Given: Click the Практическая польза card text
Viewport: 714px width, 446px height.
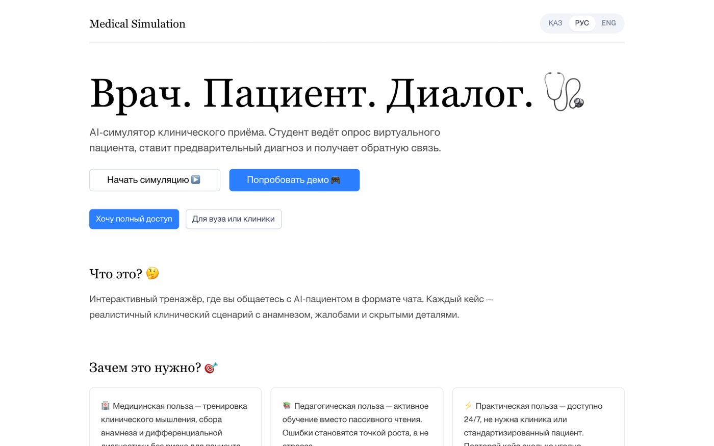Looking at the screenshot, I should (533, 423).
